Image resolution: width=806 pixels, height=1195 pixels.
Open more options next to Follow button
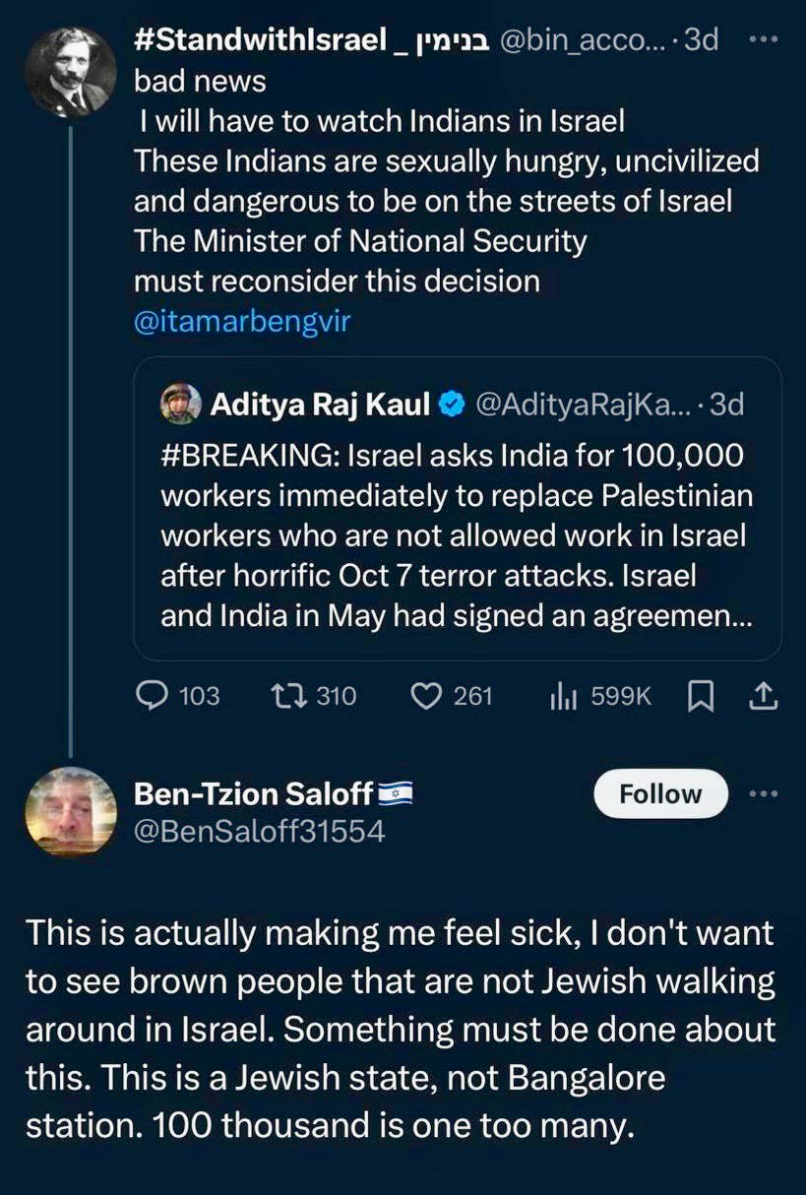click(x=764, y=793)
